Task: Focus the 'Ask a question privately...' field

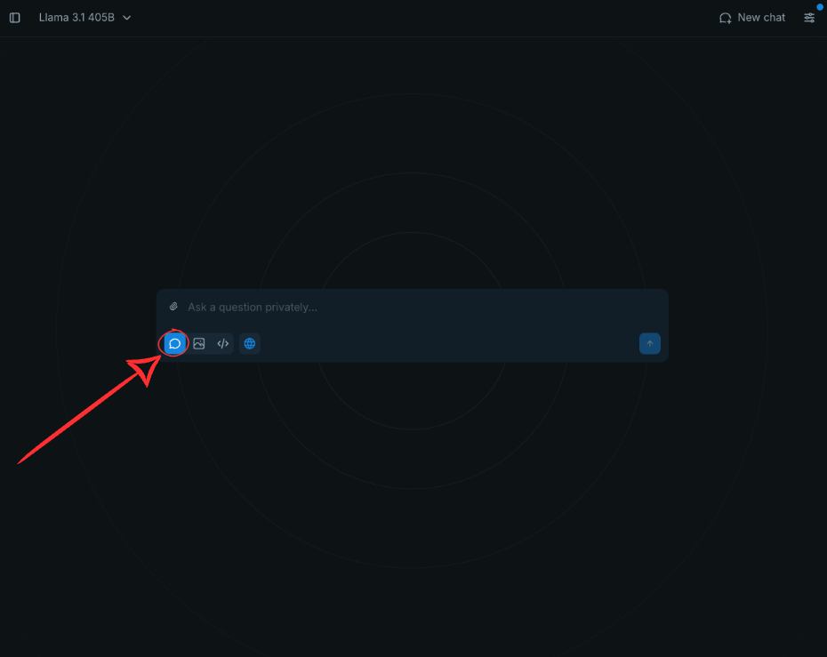Action: point(418,307)
